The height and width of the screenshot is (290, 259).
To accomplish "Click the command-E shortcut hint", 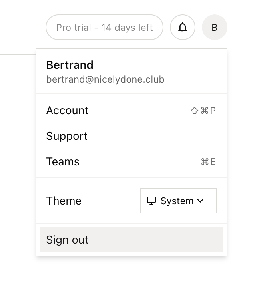I will 208,162.
